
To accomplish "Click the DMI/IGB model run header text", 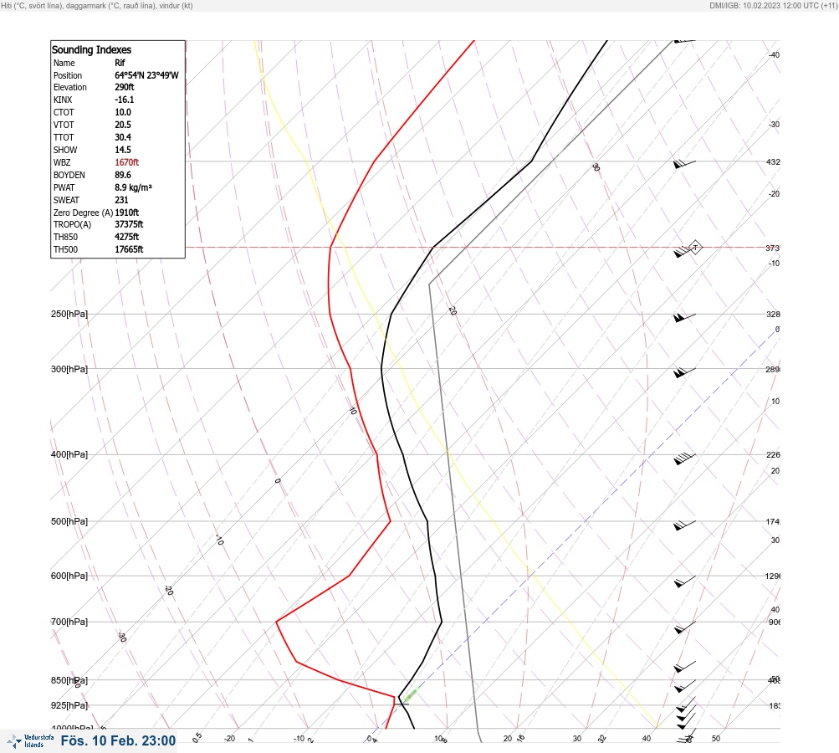I will [773, 5].
